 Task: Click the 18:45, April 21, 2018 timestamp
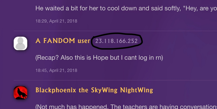[x=56, y=70]
